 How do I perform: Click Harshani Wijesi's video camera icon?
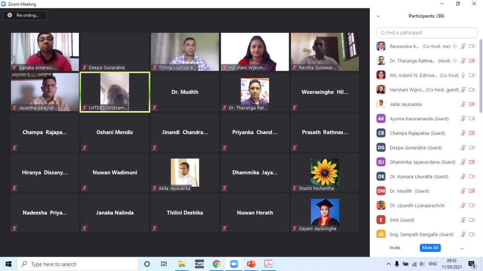472,90
